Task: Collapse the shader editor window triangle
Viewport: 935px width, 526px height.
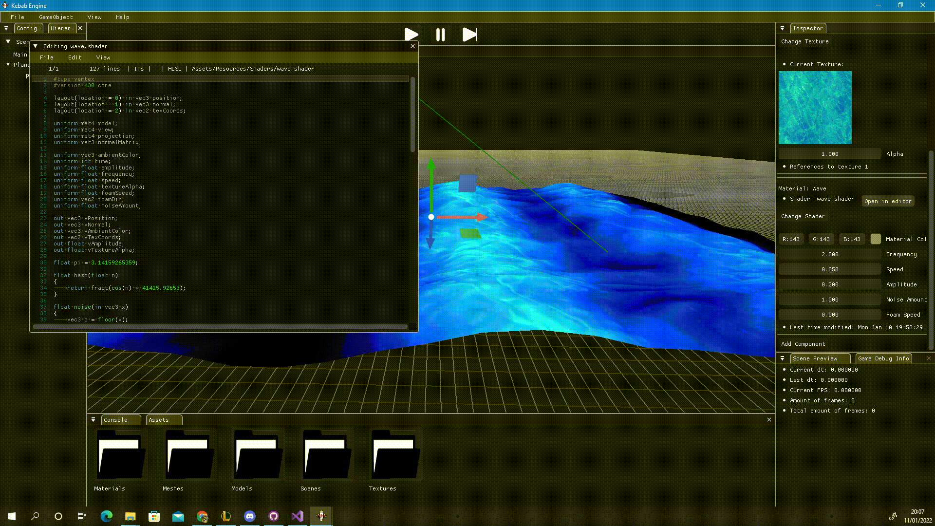Action: (36, 46)
